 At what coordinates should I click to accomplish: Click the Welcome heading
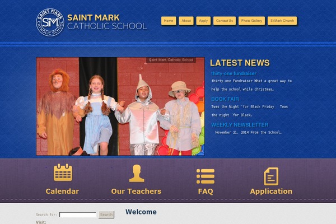[141, 212]
